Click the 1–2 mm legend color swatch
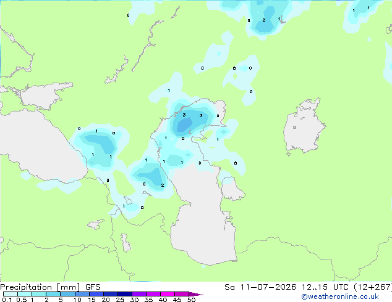 pos(39,294)
